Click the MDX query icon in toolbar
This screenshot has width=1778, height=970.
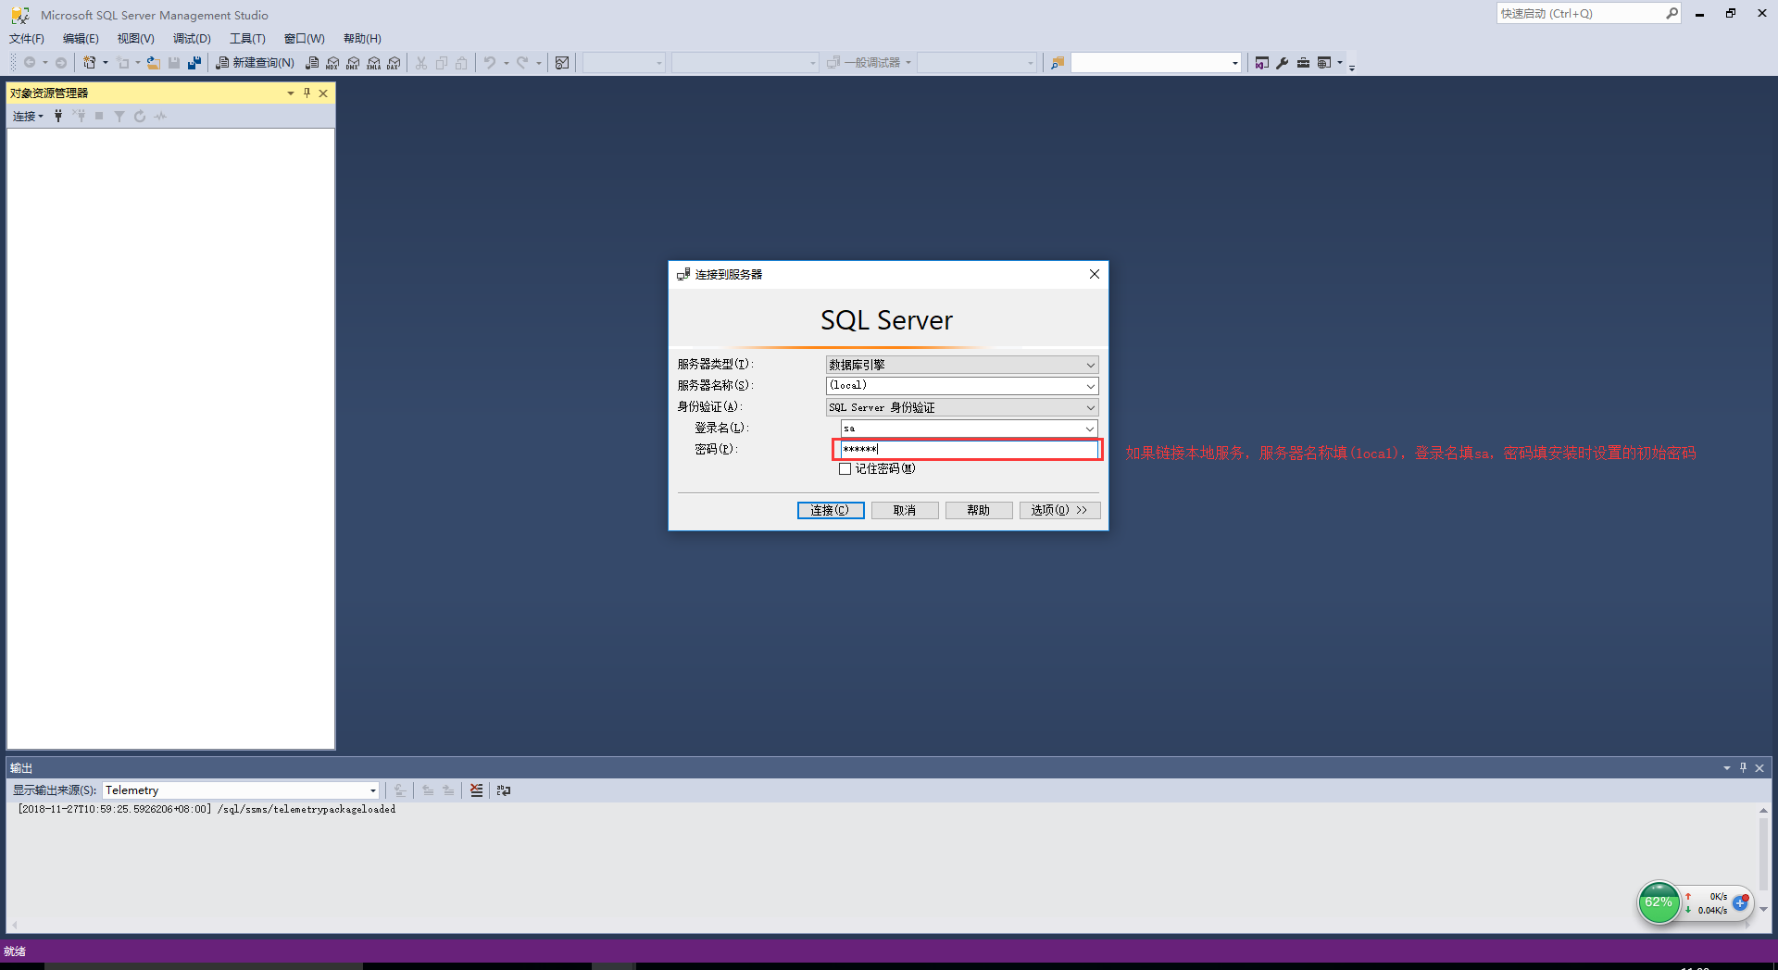point(332,63)
